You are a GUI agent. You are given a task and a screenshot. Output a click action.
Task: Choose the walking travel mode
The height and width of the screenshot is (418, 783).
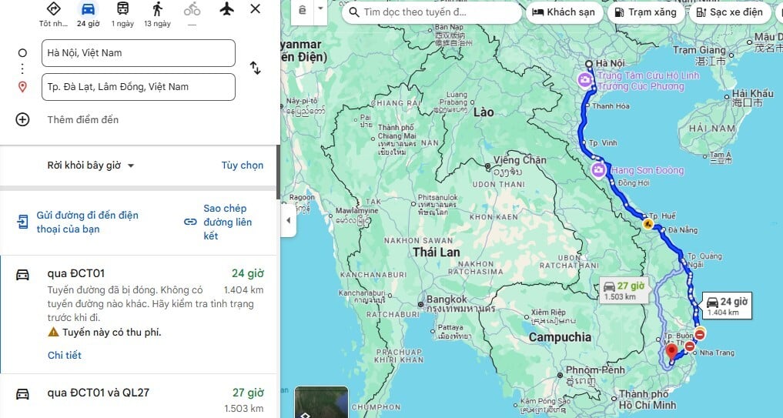157,8
